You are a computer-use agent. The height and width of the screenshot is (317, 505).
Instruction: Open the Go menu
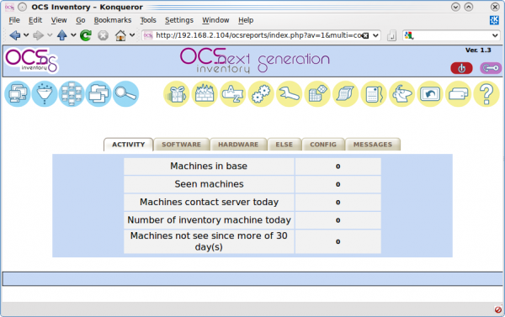[81, 20]
